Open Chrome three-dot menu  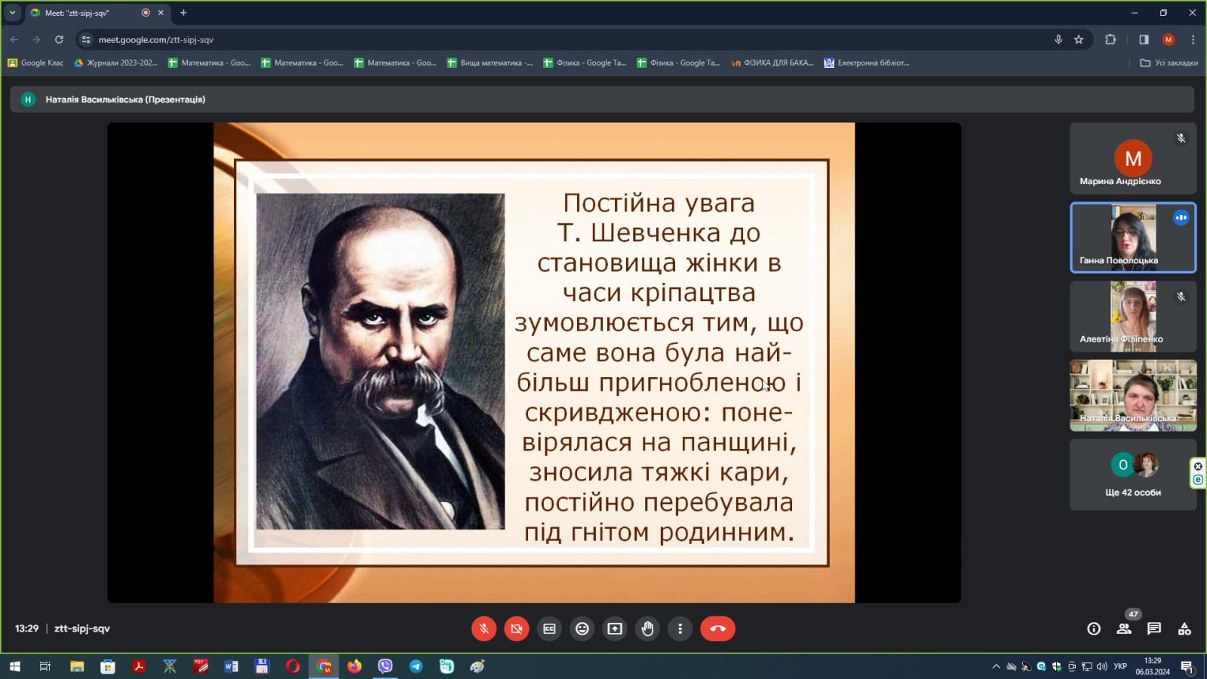(1193, 39)
